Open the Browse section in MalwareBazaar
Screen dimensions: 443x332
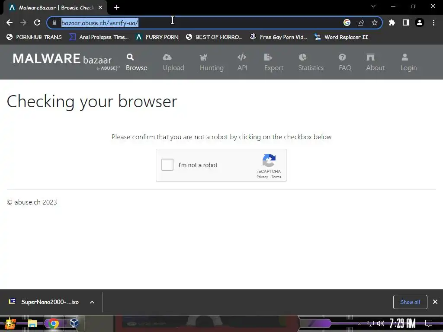point(136,62)
